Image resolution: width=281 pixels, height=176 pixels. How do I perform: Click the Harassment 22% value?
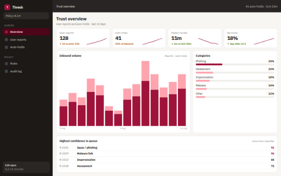(271, 69)
